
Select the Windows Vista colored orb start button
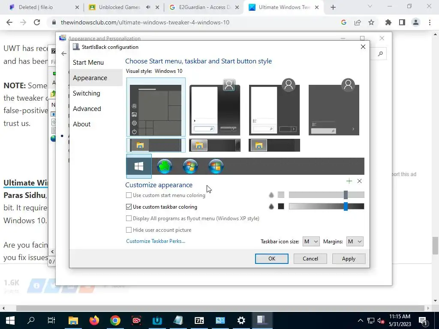tap(216, 166)
